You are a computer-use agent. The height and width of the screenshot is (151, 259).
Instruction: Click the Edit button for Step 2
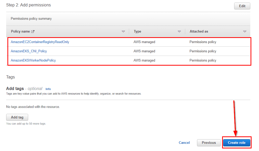[242, 6]
